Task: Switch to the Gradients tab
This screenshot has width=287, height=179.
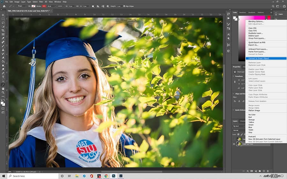Action: point(252,12)
